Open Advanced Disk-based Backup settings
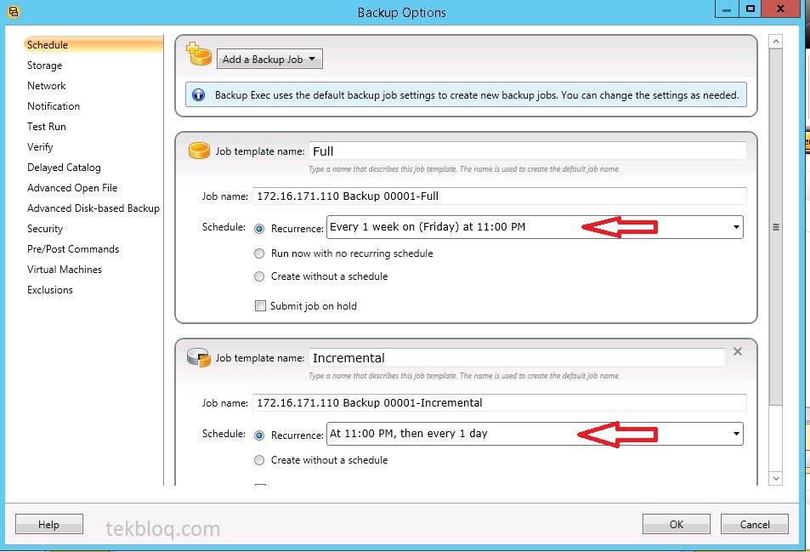The image size is (810, 552). pyautogui.click(x=93, y=208)
